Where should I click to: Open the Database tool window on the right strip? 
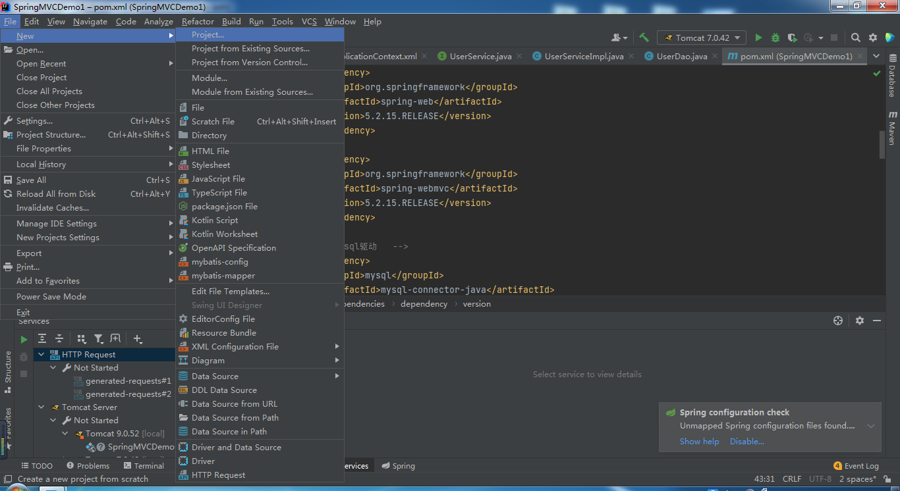[x=892, y=76]
